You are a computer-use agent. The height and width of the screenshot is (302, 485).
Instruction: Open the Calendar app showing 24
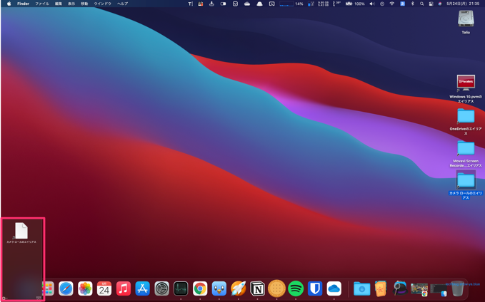104,288
